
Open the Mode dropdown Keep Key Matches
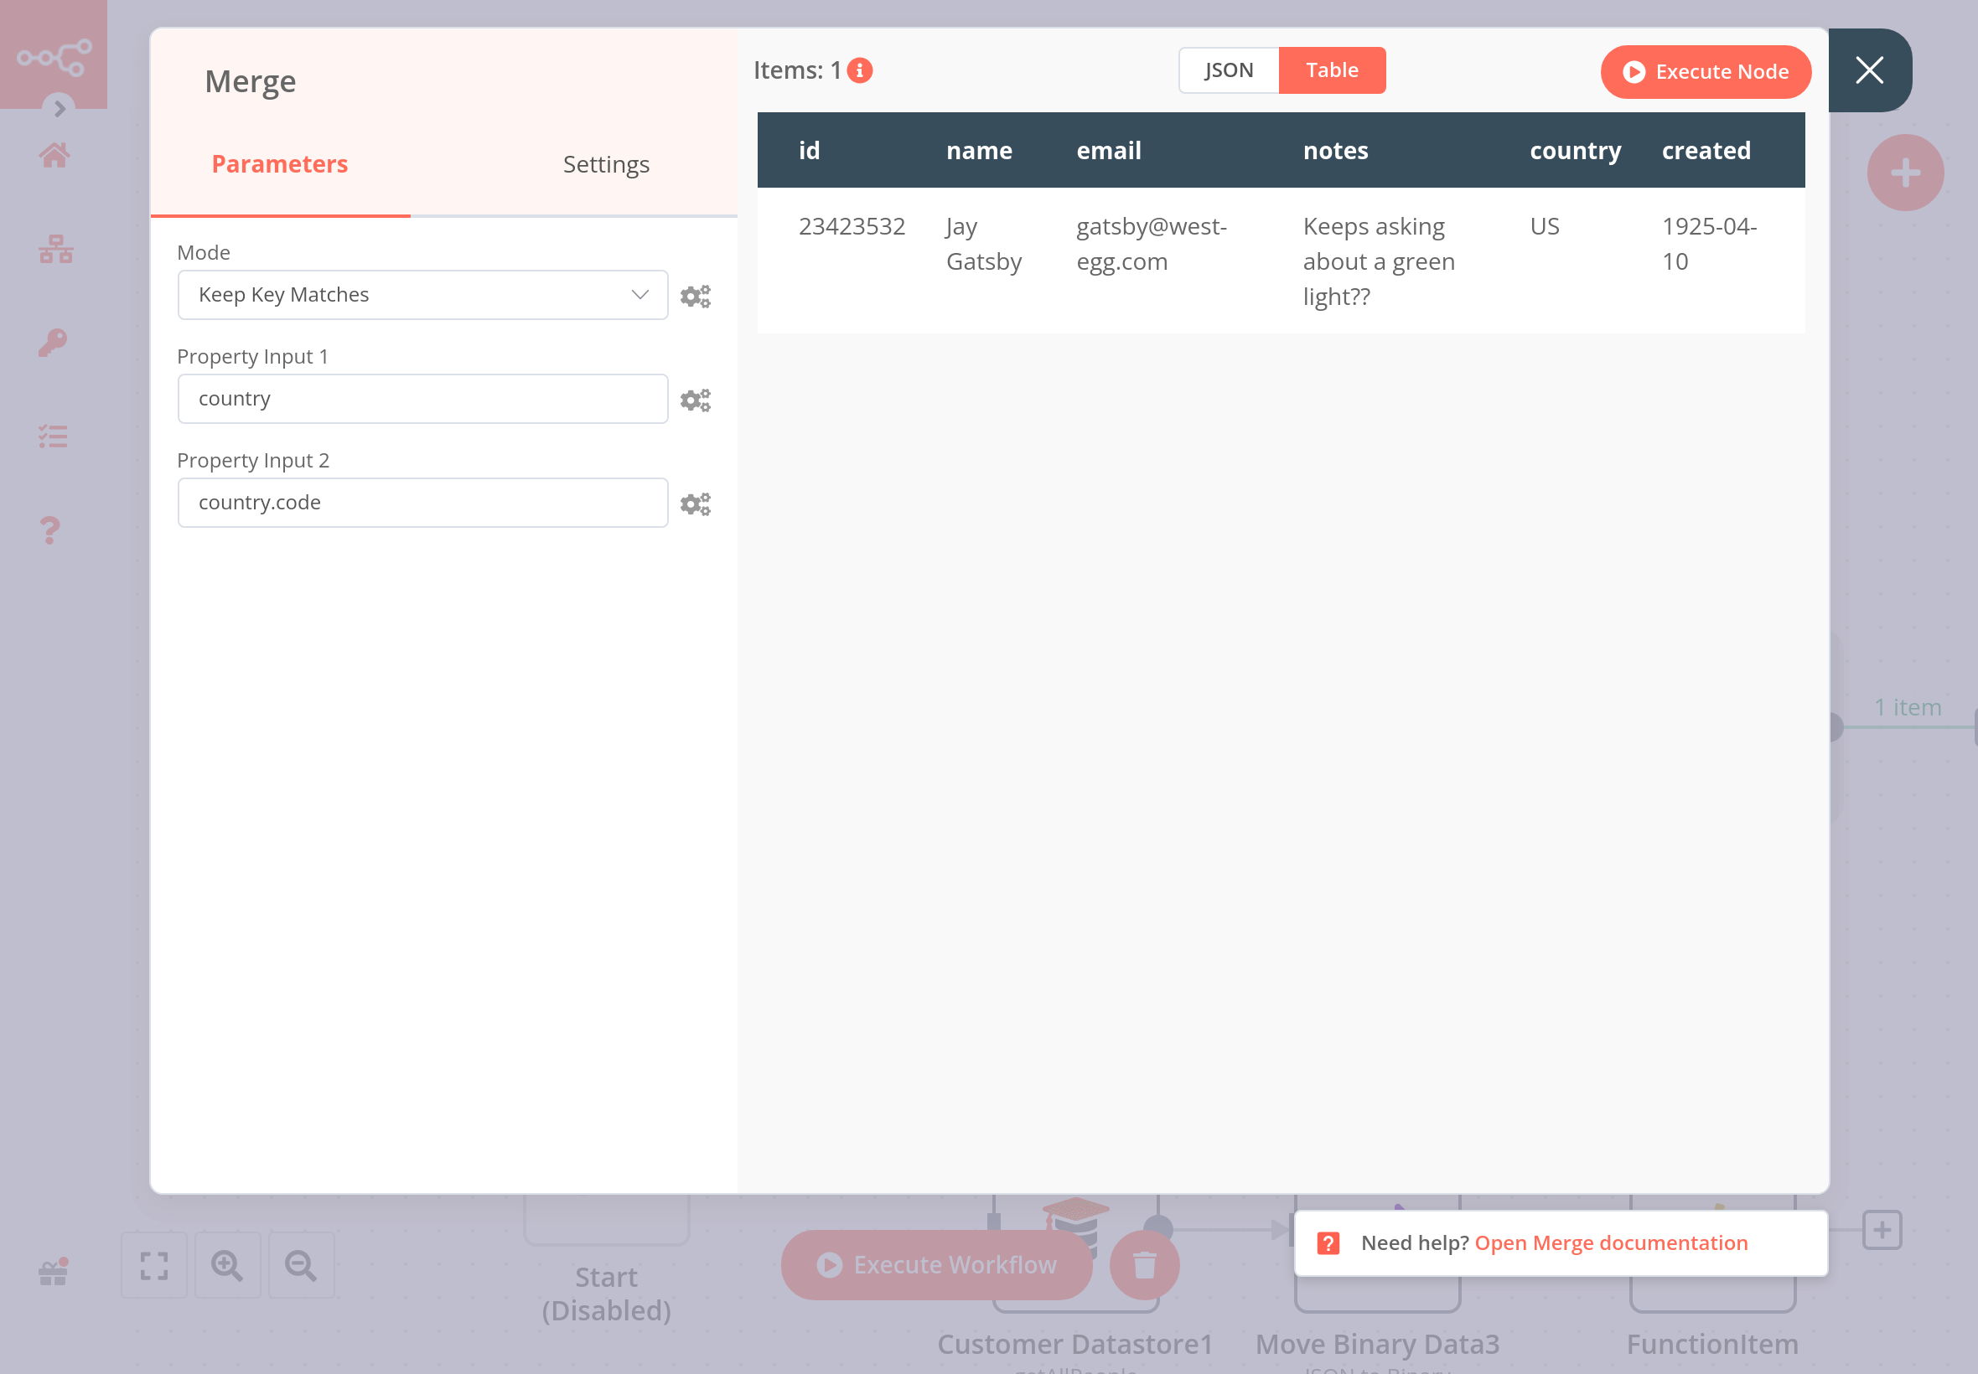(422, 295)
